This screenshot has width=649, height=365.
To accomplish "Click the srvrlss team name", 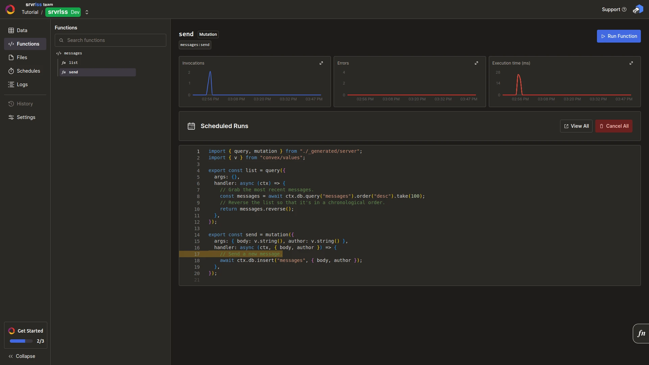I will click(39, 4).
